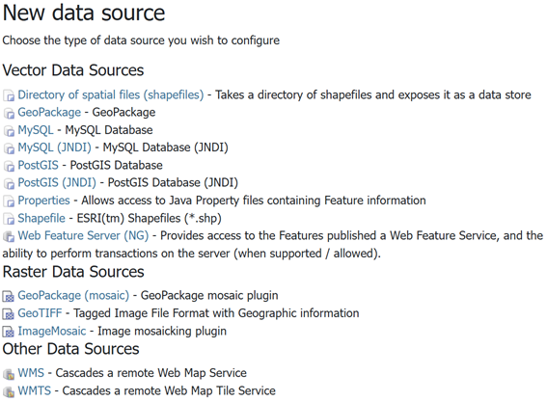Select the MySQL (JNDI) data source link
The image size is (547, 402).
[54, 147]
